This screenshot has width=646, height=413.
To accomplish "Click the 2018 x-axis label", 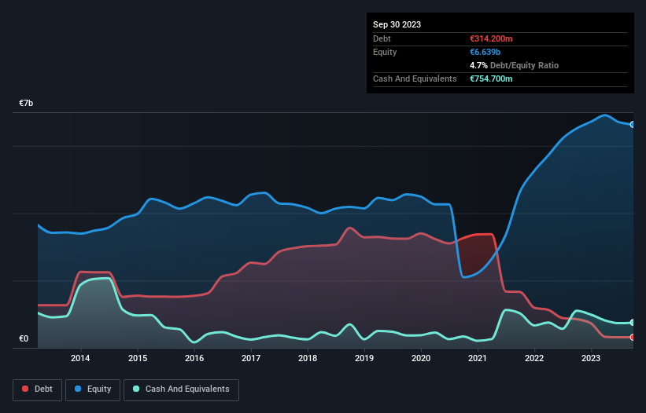I will click(308, 358).
